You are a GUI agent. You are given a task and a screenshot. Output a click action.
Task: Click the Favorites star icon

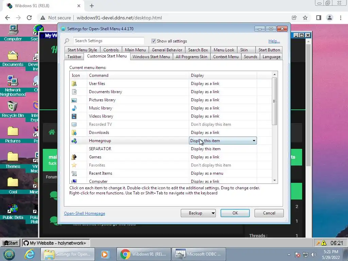pos(74,165)
